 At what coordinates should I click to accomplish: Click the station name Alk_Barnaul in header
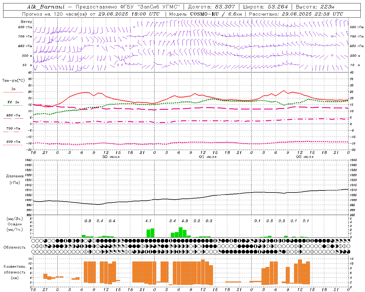click(46, 7)
